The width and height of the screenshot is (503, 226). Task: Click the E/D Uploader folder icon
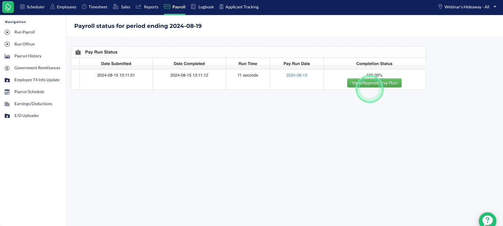7,116
